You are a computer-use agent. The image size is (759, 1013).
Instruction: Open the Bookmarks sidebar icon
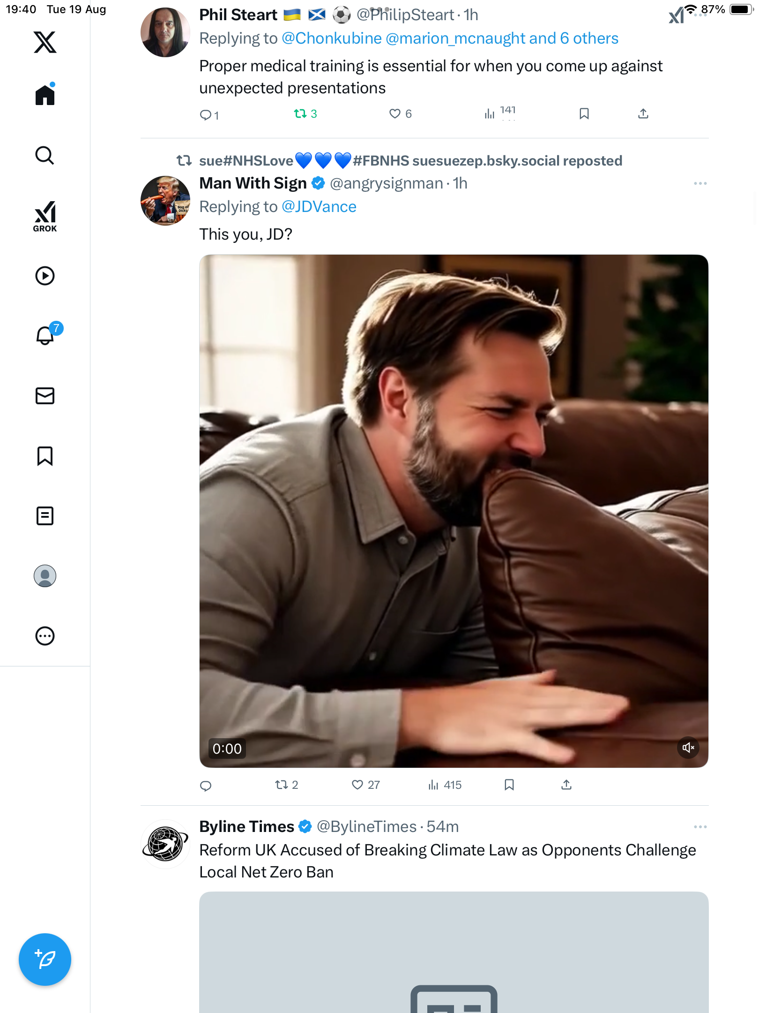[x=45, y=456]
